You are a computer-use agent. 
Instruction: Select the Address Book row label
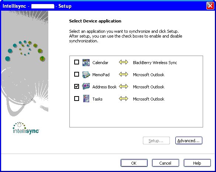pos(104,87)
